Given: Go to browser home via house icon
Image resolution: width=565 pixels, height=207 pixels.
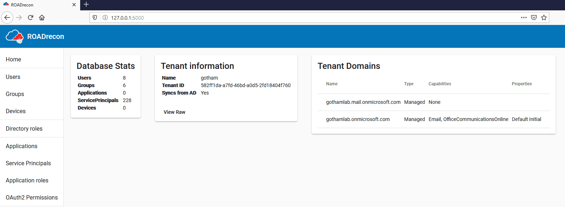Looking at the screenshot, I should click(42, 17).
